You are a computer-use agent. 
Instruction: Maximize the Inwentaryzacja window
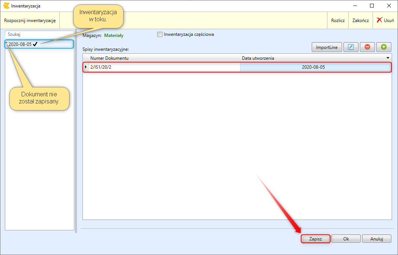pyautogui.click(x=372, y=6)
